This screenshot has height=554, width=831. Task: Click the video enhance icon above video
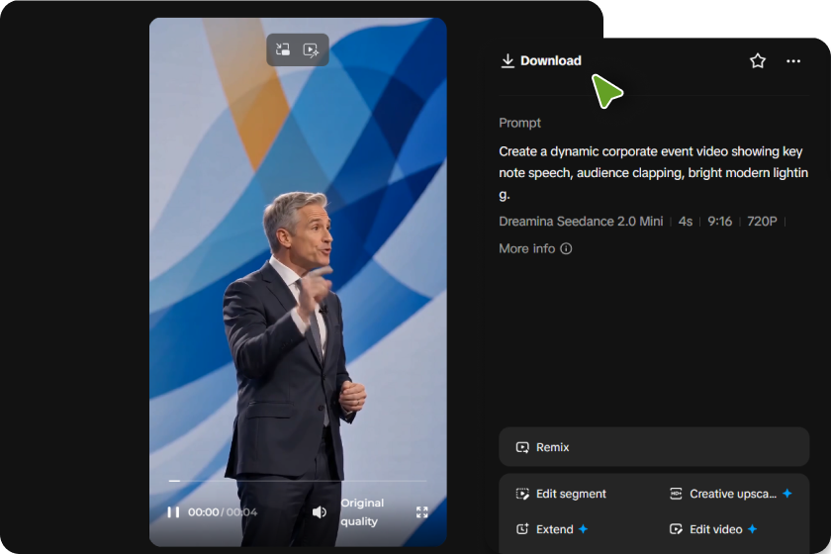pos(311,49)
